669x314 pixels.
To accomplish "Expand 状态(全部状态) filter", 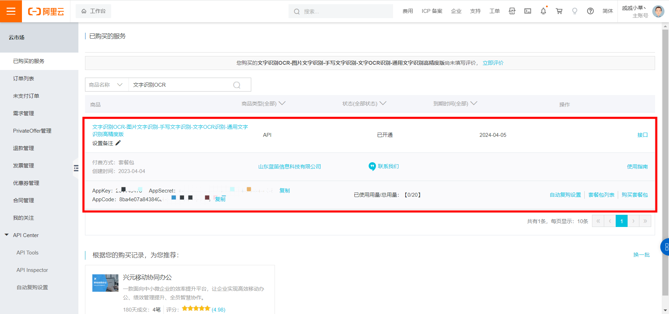I will point(364,103).
